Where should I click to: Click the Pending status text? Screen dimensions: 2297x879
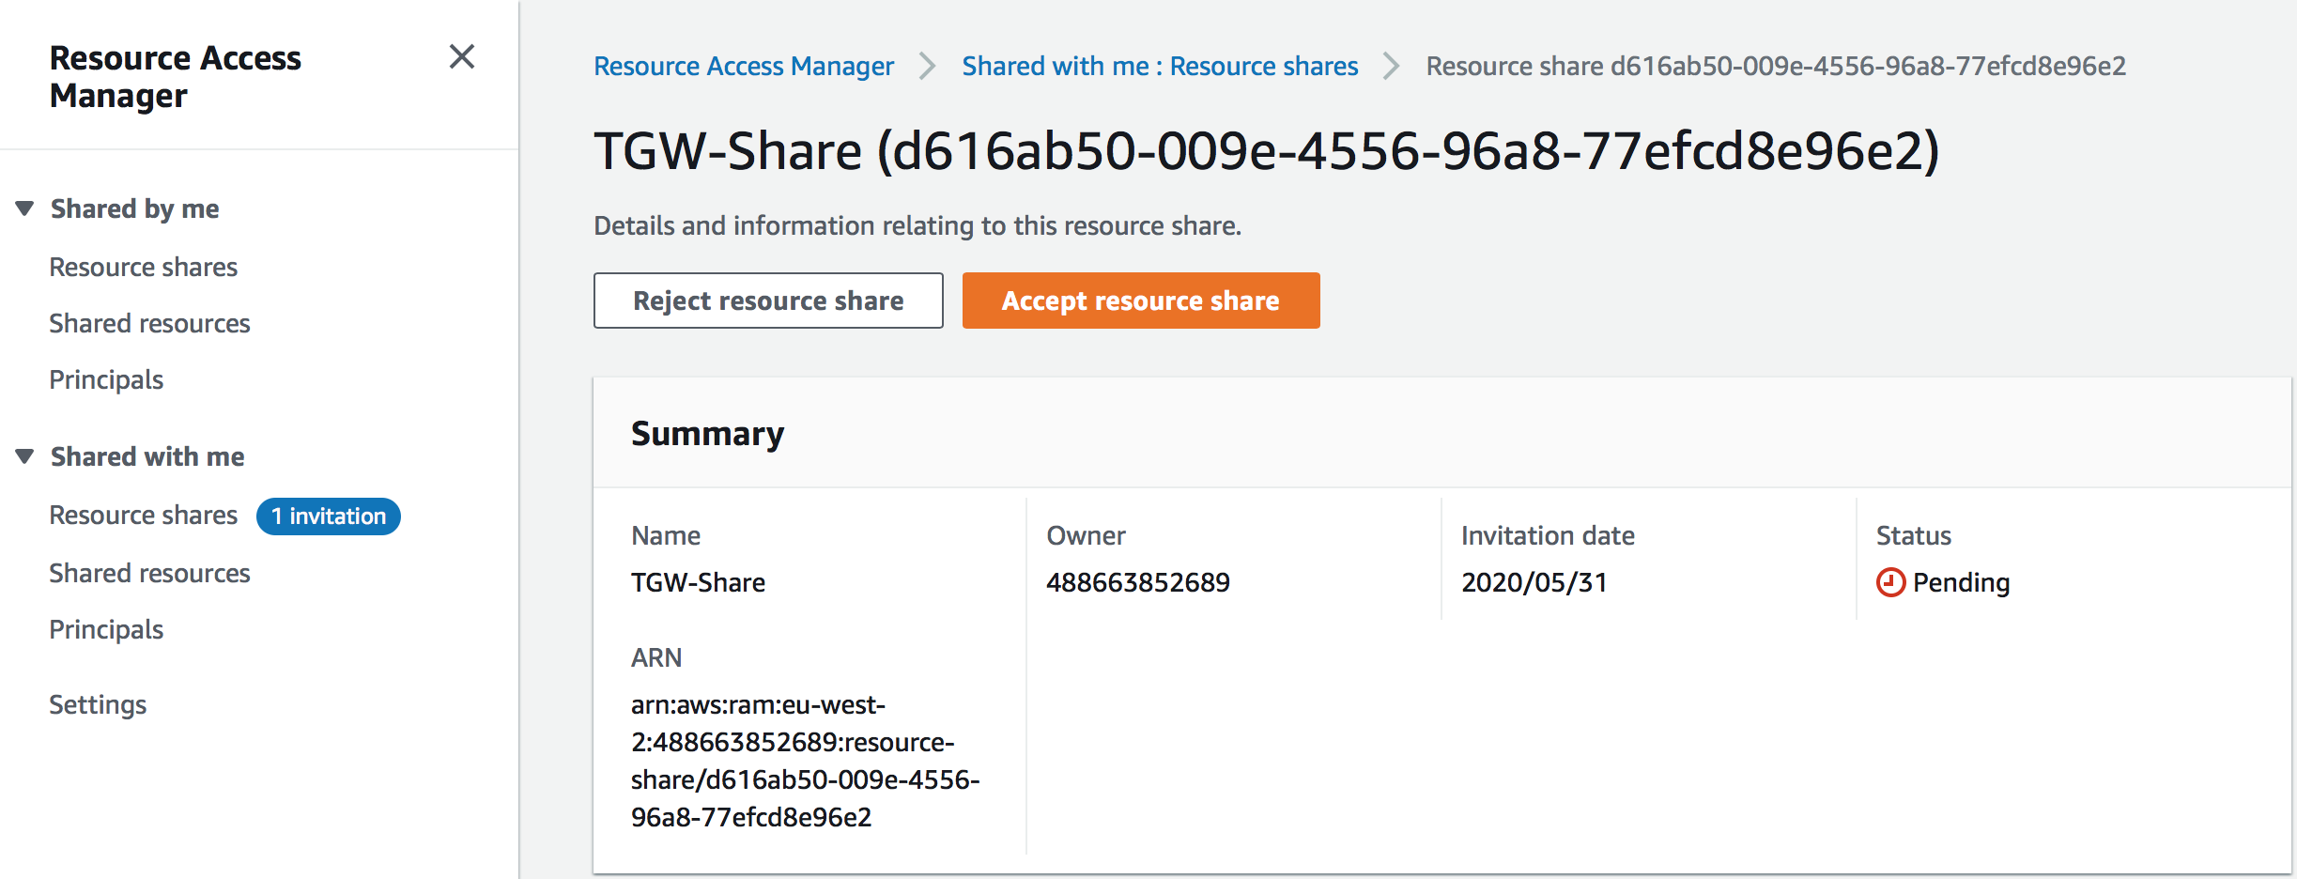[x=1961, y=582]
